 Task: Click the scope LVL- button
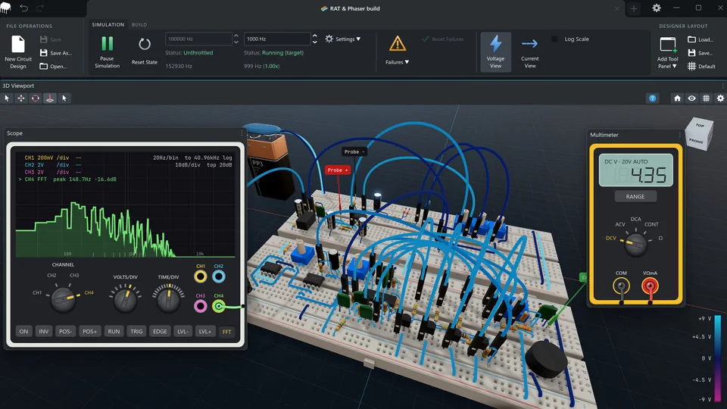click(x=183, y=331)
